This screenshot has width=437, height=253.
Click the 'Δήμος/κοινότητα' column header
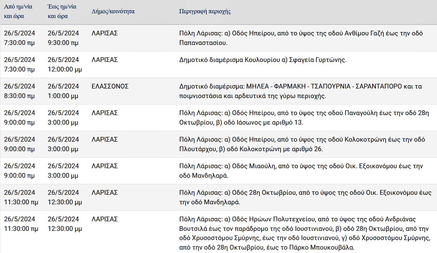pos(113,11)
